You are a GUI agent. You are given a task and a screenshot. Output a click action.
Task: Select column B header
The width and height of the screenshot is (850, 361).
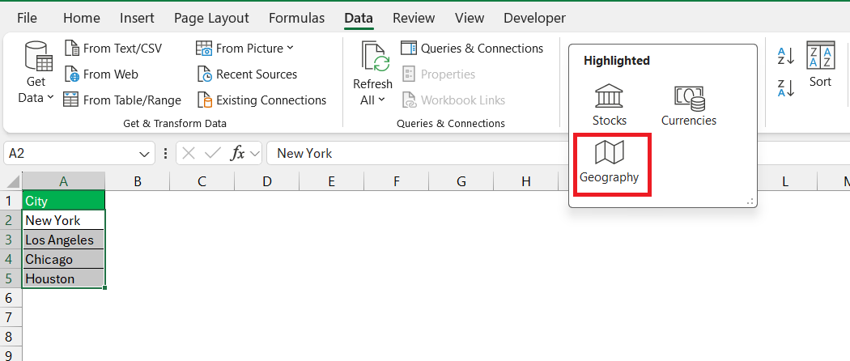coord(138,181)
